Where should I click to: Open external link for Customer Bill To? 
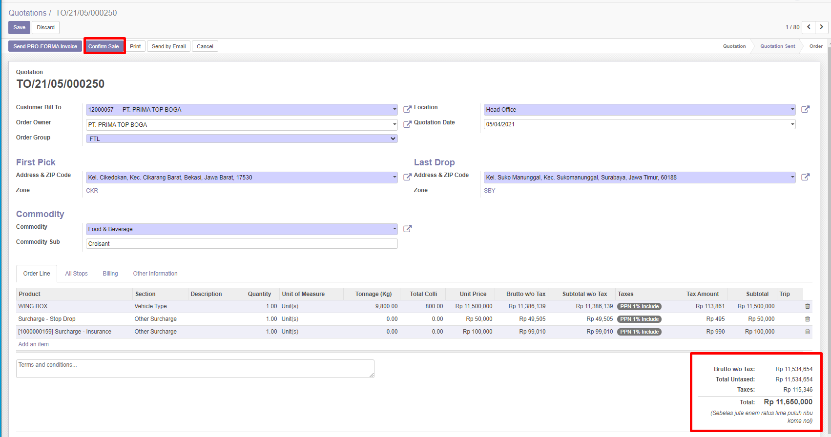click(407, 109)
